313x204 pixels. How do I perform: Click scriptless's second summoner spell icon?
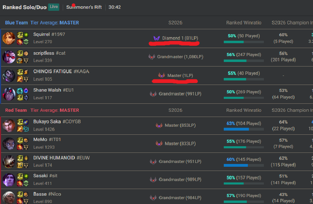click(x=20, y=60)
